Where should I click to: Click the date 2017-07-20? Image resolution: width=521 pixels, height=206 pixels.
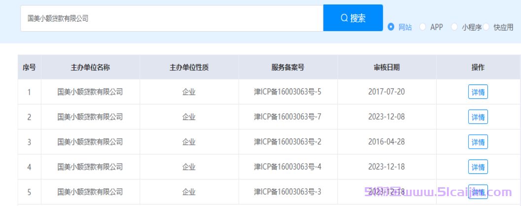click(x=386, y=91)
